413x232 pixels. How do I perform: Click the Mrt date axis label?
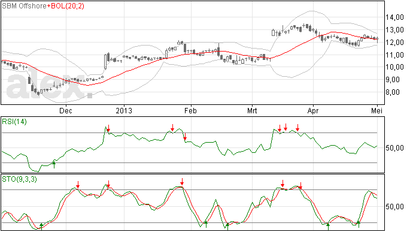(252, 110)
